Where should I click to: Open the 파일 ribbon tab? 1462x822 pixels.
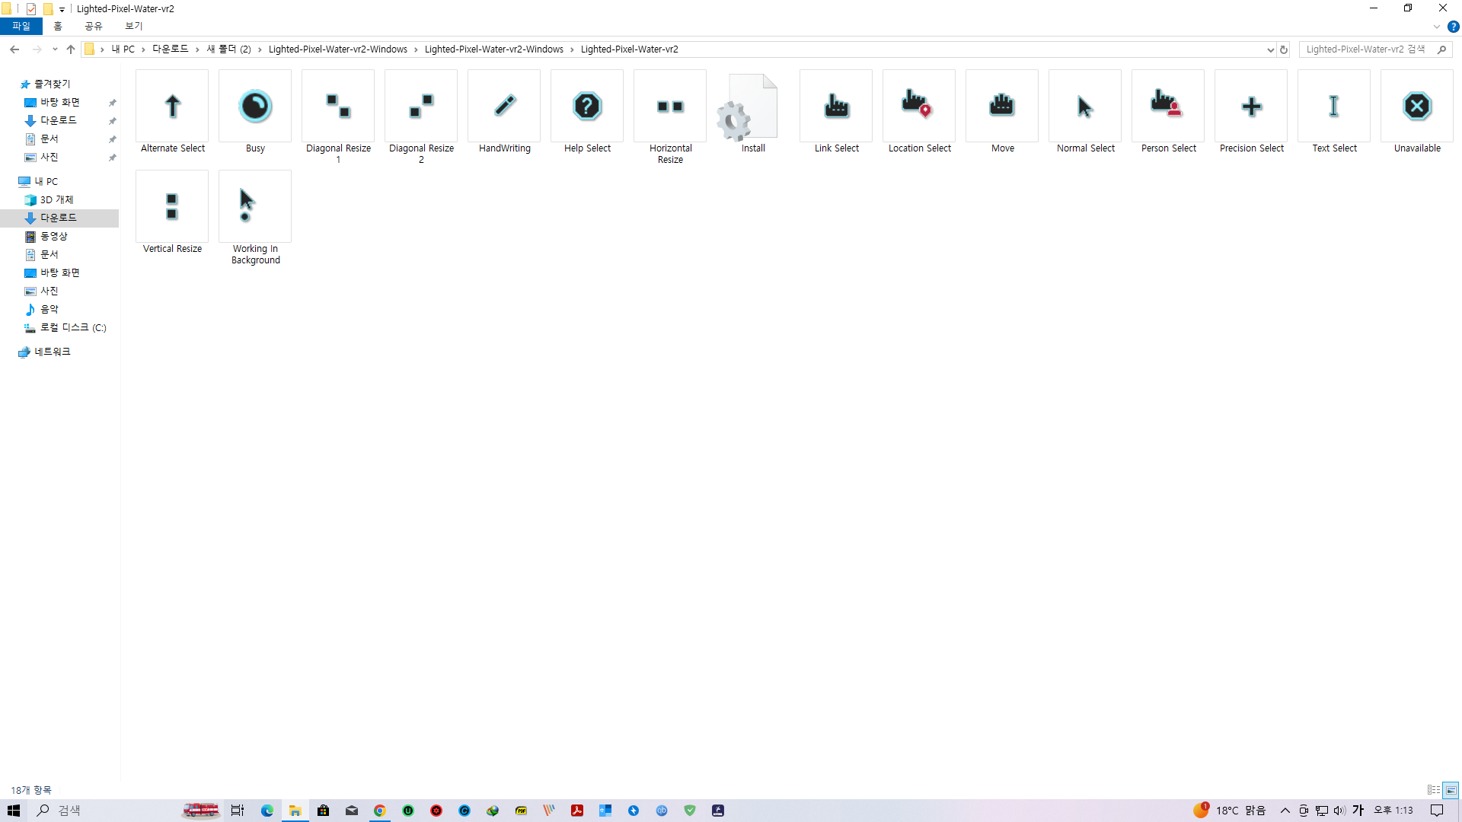coord(21,26)
